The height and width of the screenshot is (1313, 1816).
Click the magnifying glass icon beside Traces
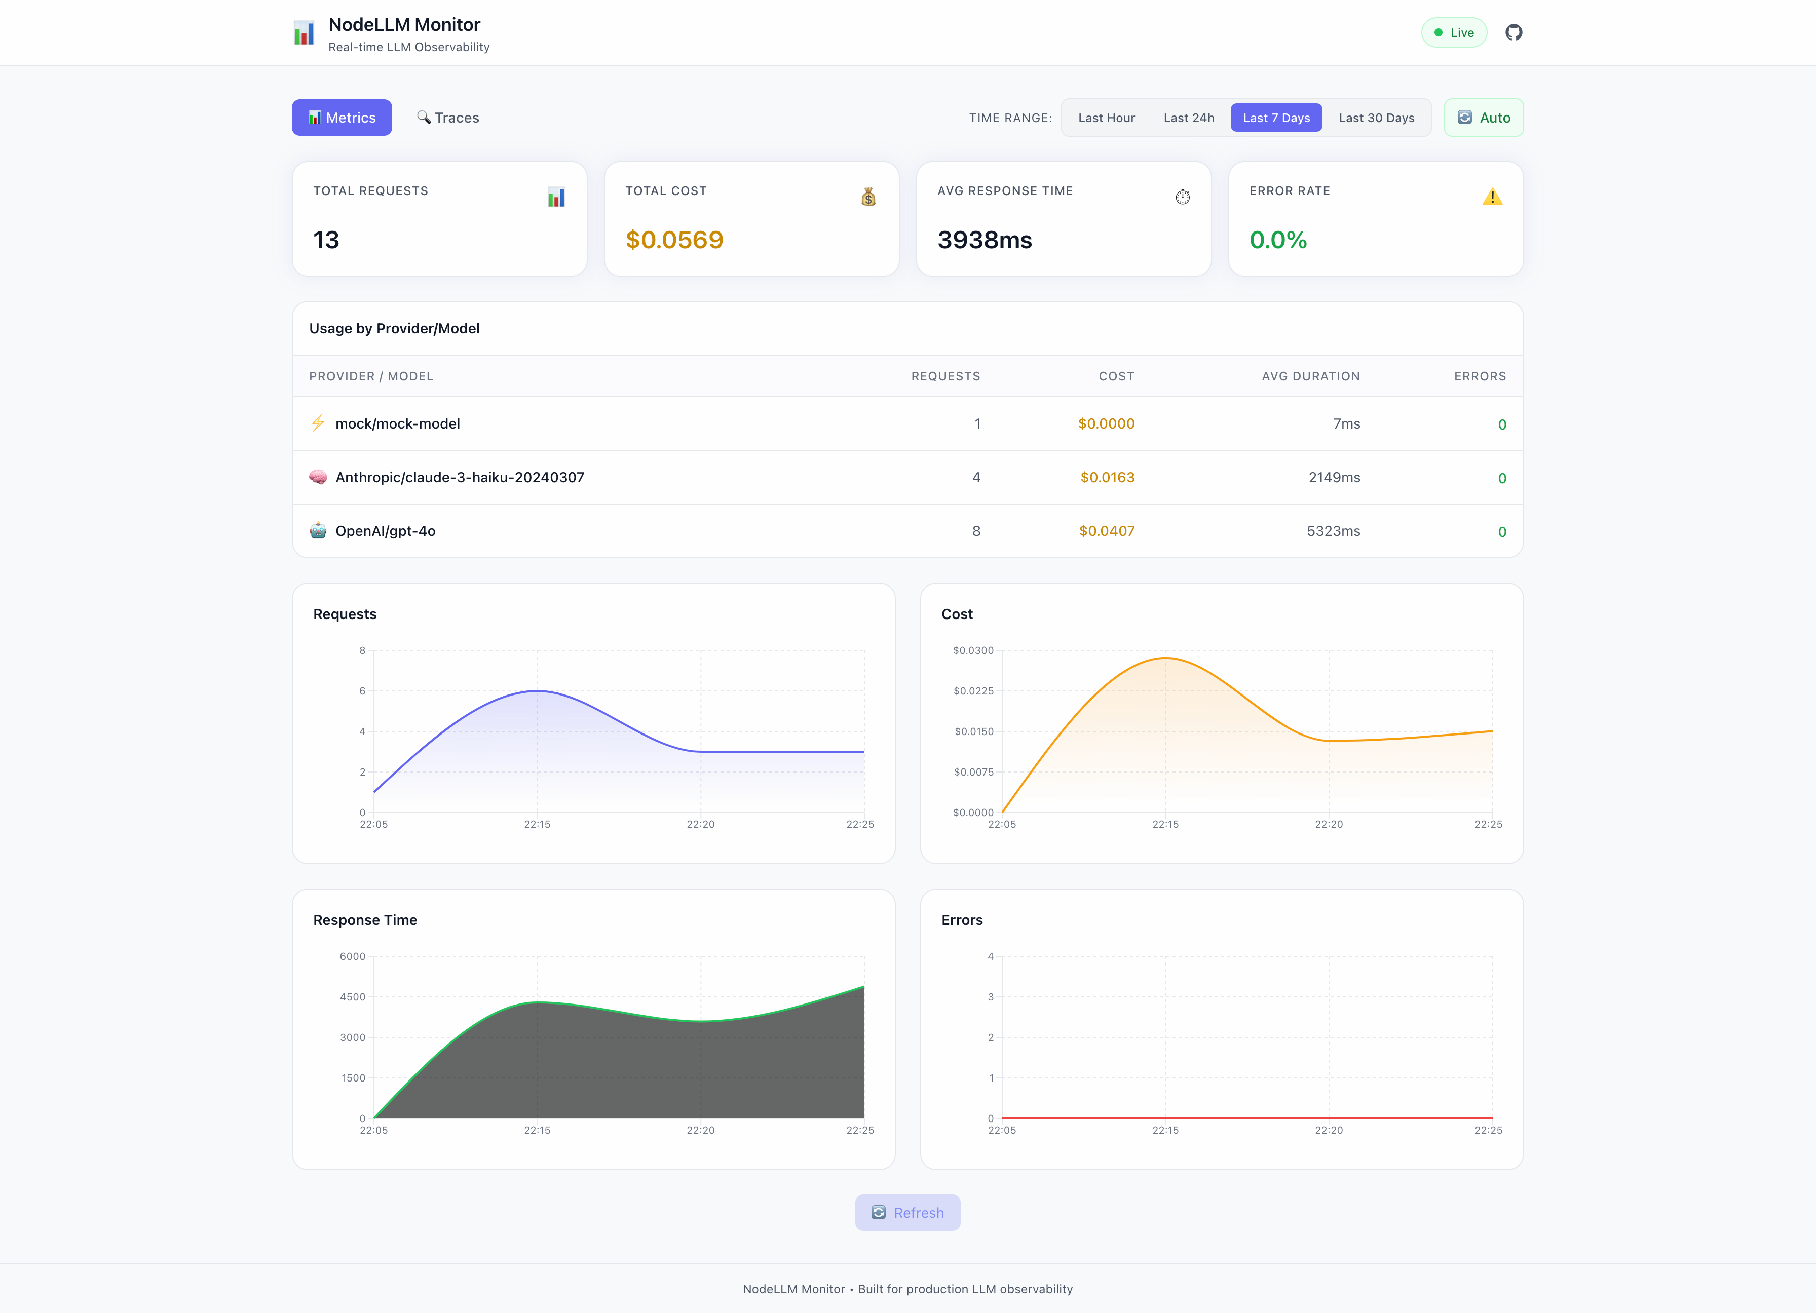click(425, 117)
